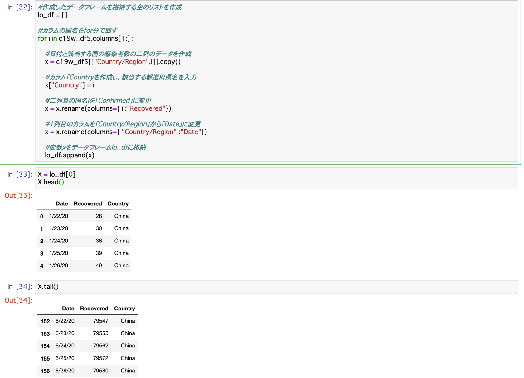The image size is (524, 378).
Task: Click the Recovered value 79562
Action: pyautogui.click(x=101, y=346)
